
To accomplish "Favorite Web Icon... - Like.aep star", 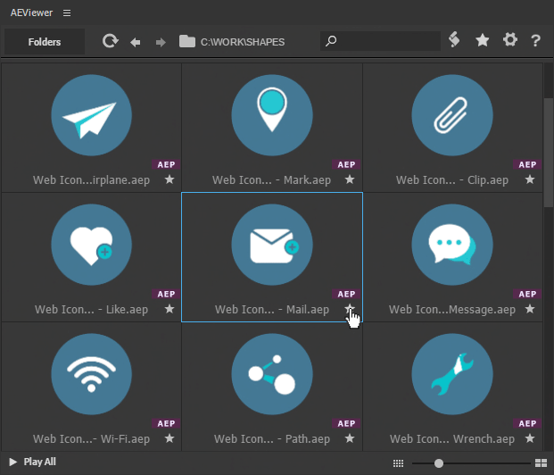I will pos(170,309).
